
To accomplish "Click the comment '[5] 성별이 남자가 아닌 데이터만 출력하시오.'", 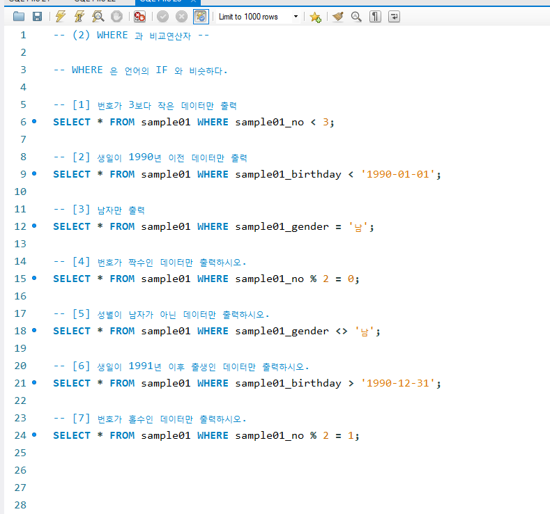I will pyautogui.click(x=171, y=314).
